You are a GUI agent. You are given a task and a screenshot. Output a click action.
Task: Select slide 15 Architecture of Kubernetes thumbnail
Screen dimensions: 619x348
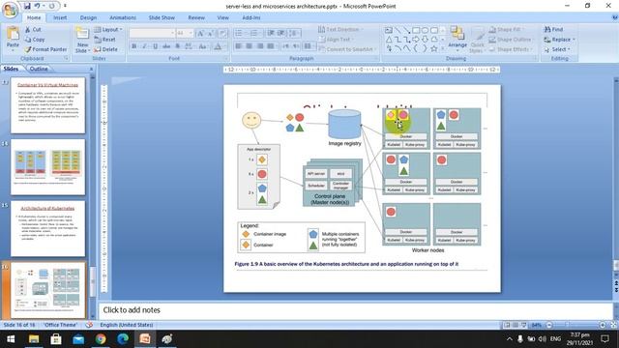point(47,228)
